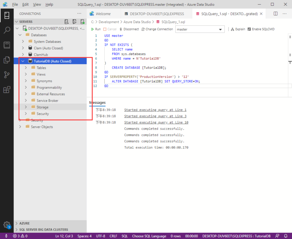Expand the Programmability folder
This screenshot has height=239, width=292.
click(26, 88)
